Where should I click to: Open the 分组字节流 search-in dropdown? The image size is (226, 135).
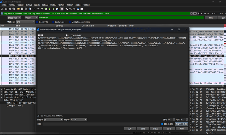tap(14, 18)
